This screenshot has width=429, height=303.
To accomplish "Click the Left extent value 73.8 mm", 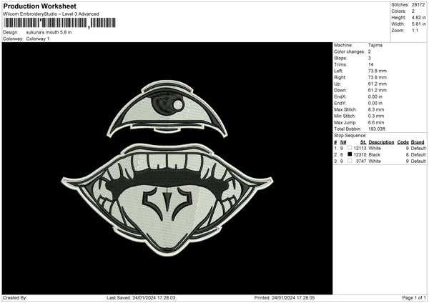I will click(x=378, y=71).
